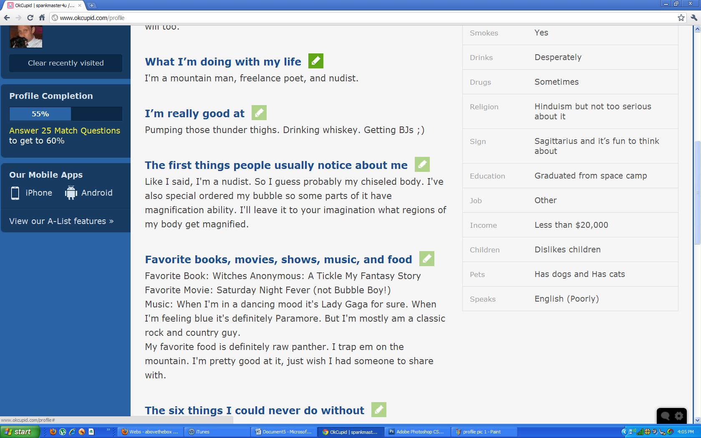Bookmark this page with the star icon

680,18
